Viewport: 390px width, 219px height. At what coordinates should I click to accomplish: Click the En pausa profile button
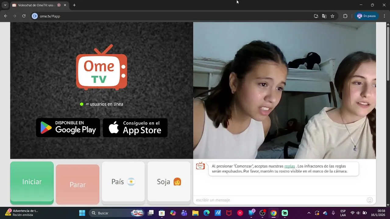pyautogui.click(x=366, y=16)
